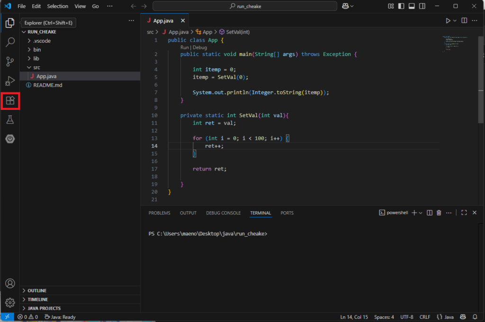Open the Run and Debug view icon
The height and width of the screenshot is (322, 485).
[10, 81]
